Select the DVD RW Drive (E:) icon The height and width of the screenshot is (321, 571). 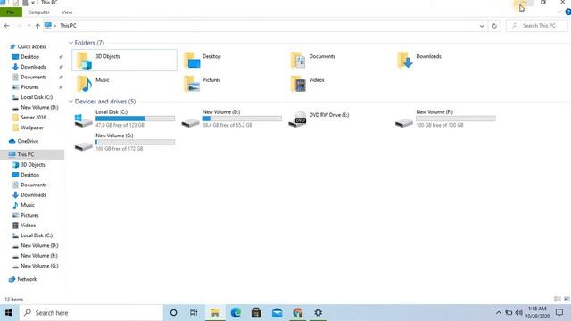pos(297,119)
